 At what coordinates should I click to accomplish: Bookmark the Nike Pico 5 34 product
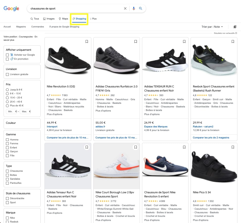pos(233,147)
